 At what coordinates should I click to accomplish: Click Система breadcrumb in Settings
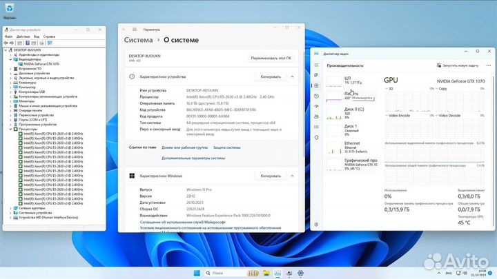click(138, 40)
